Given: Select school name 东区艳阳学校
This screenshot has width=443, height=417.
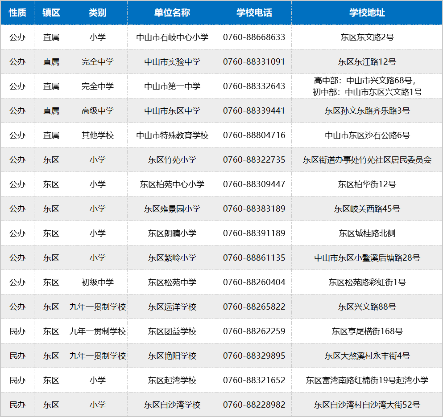Looking at the screenshot, I should (172, 356).
